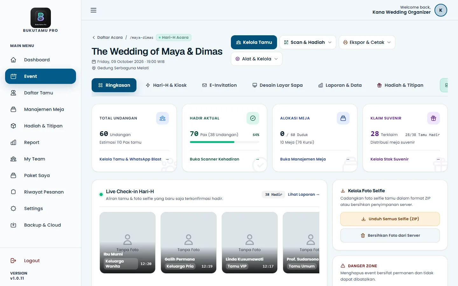This screenshot has width=458, height=286.
Task: Log out via the Logout link
Action: (41, 261)
